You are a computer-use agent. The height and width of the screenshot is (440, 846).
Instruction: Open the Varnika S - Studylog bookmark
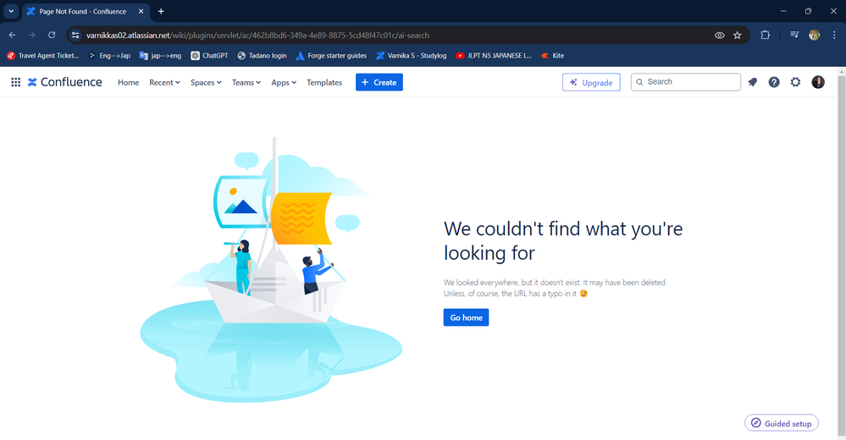pyautogui.click(x=411, y=56)
